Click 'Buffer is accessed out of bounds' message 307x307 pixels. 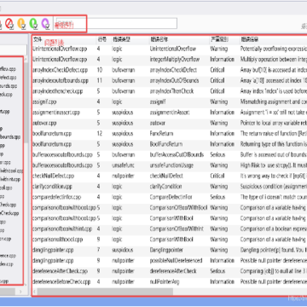coord(274,155)
